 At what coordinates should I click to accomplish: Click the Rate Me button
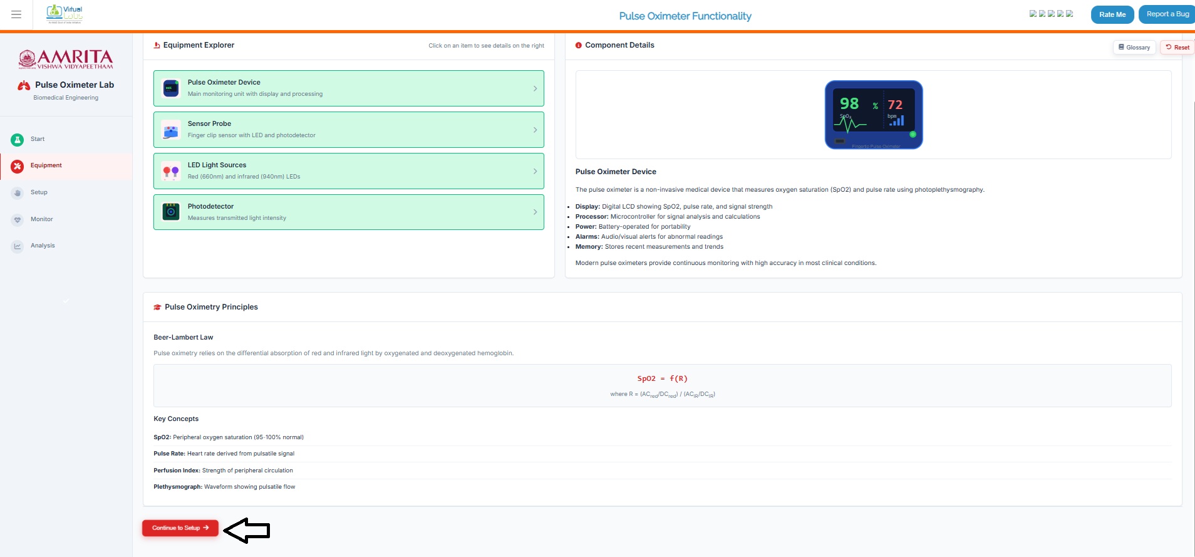pyautogui.click(x=1112, y=14)
